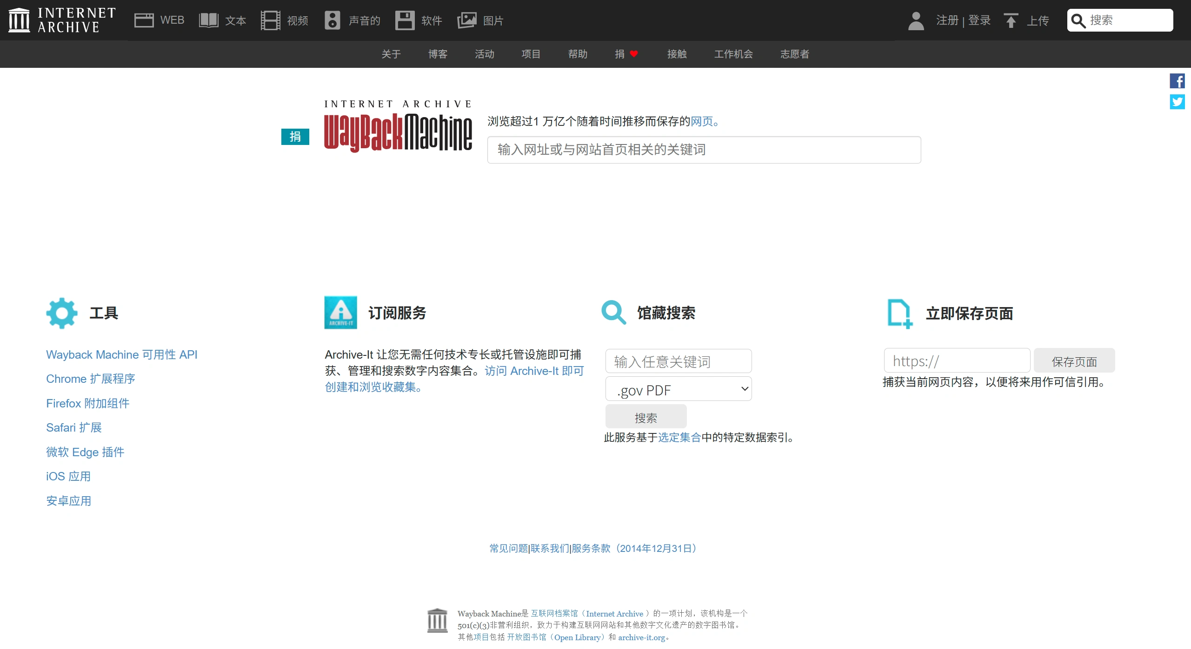This screenshot has width=1191, height=649.
Task: Click the footer archive building icon
Action: tap(437, 621)
